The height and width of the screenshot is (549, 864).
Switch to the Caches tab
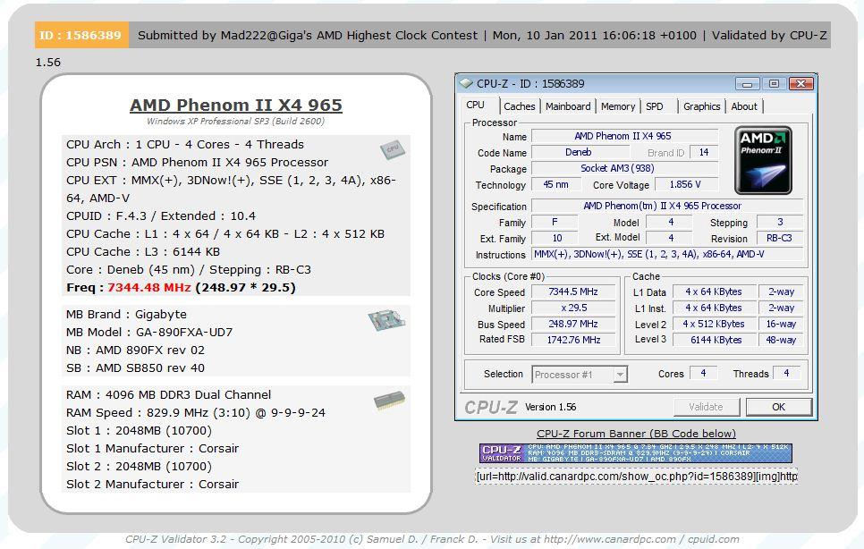tap(519, 106)
